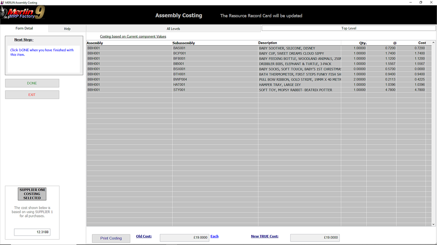Select the STY001 Soft Toy row

(255, 90)
